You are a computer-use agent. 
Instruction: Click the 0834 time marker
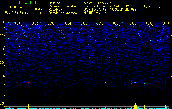[68, 23]
